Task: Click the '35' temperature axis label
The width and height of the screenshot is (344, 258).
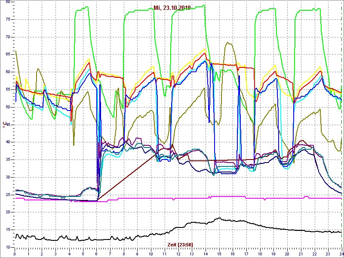Action: point(7,160)
